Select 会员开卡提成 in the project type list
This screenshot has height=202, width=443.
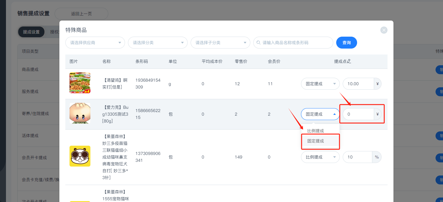pyautogui.click(x=34, y=158)
